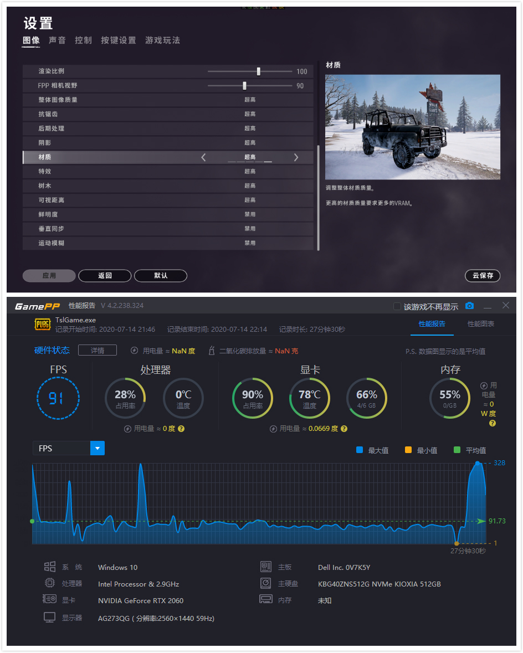Click the CPU 28% usage gauge

click(x=125, y=398)
